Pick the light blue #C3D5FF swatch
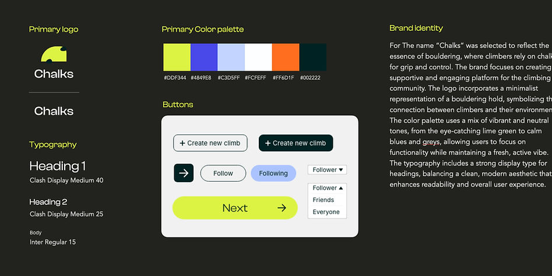Screen dimensions: 552x276 click(x=231, y=57)
